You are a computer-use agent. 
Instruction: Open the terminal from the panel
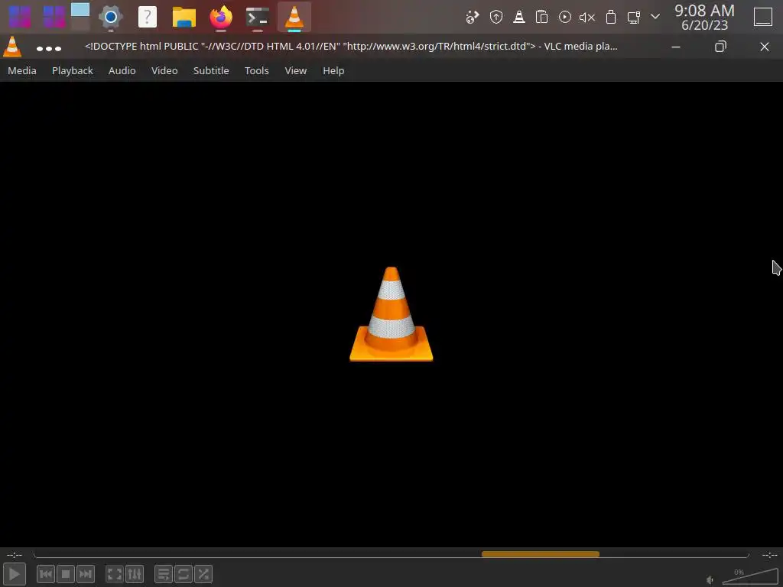click(258, 17)
